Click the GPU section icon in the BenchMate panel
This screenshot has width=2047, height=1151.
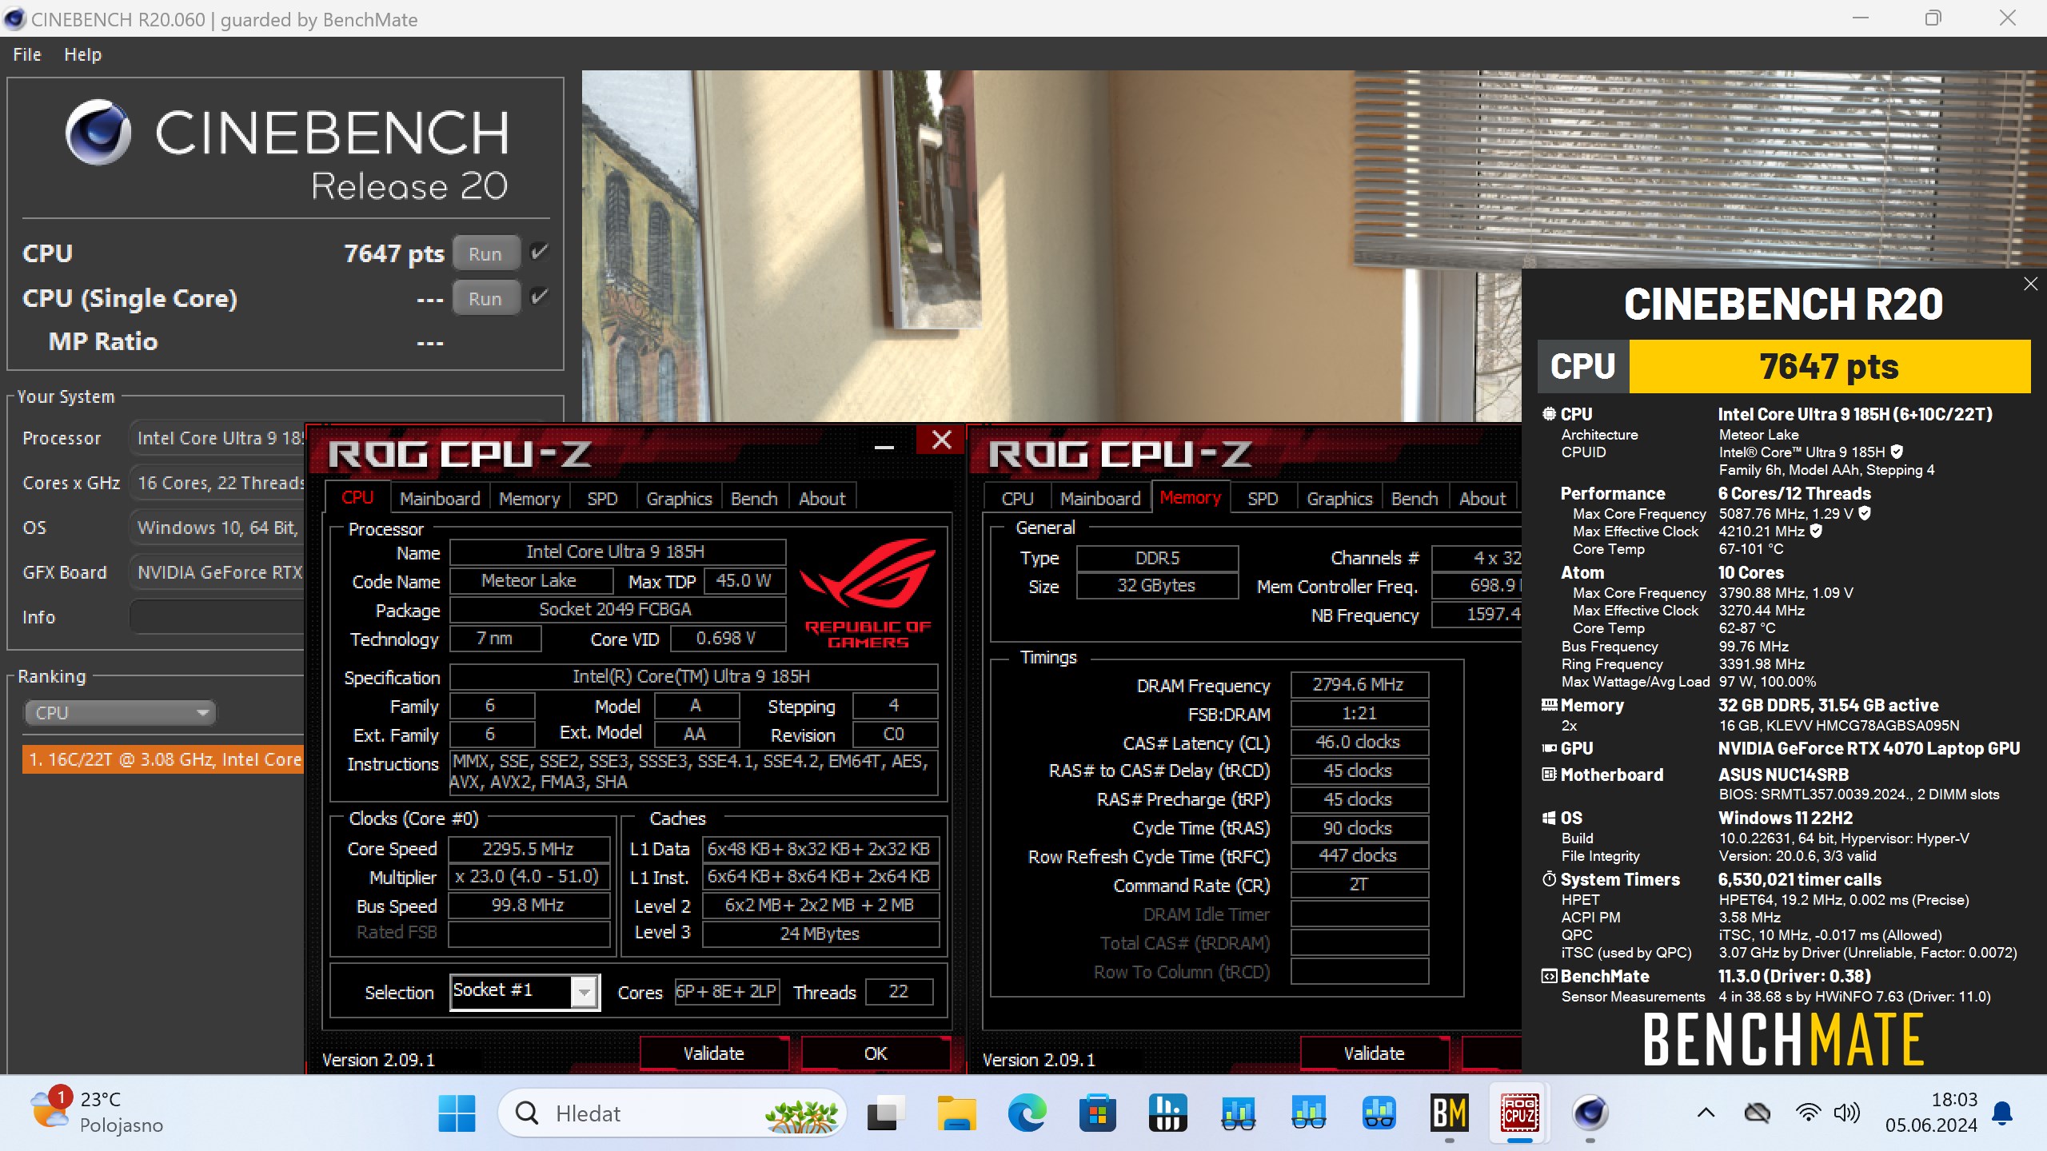pyautogui.click(x=1549, y=749)
